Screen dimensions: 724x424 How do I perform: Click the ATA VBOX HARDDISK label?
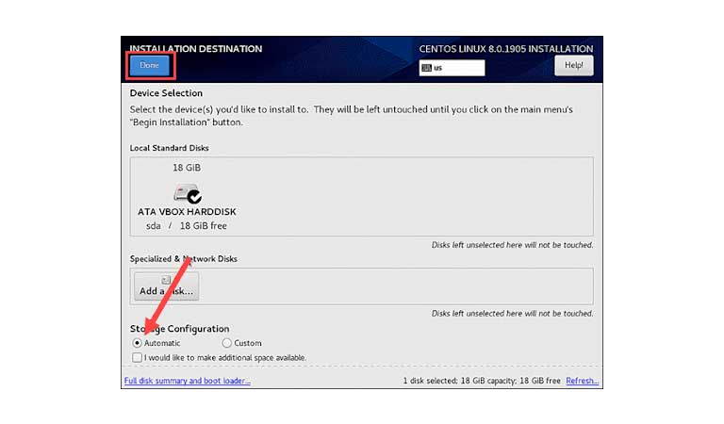coord(187,212)
